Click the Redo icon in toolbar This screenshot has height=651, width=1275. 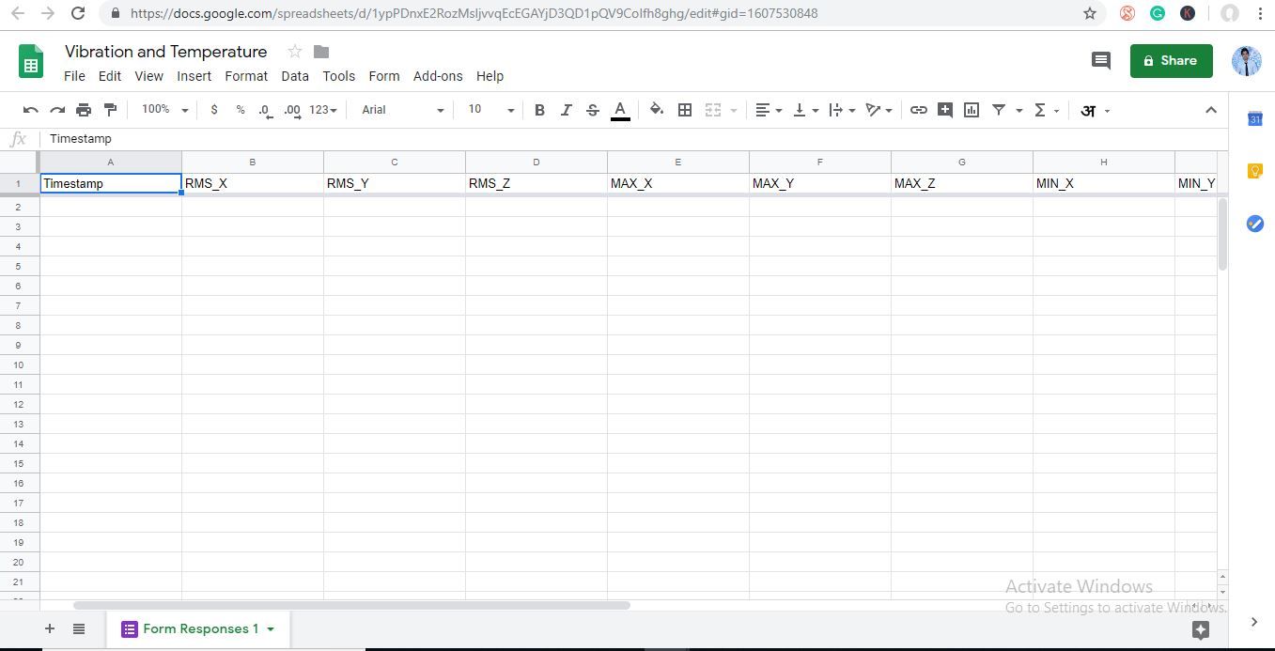click(x=57, y=110)
